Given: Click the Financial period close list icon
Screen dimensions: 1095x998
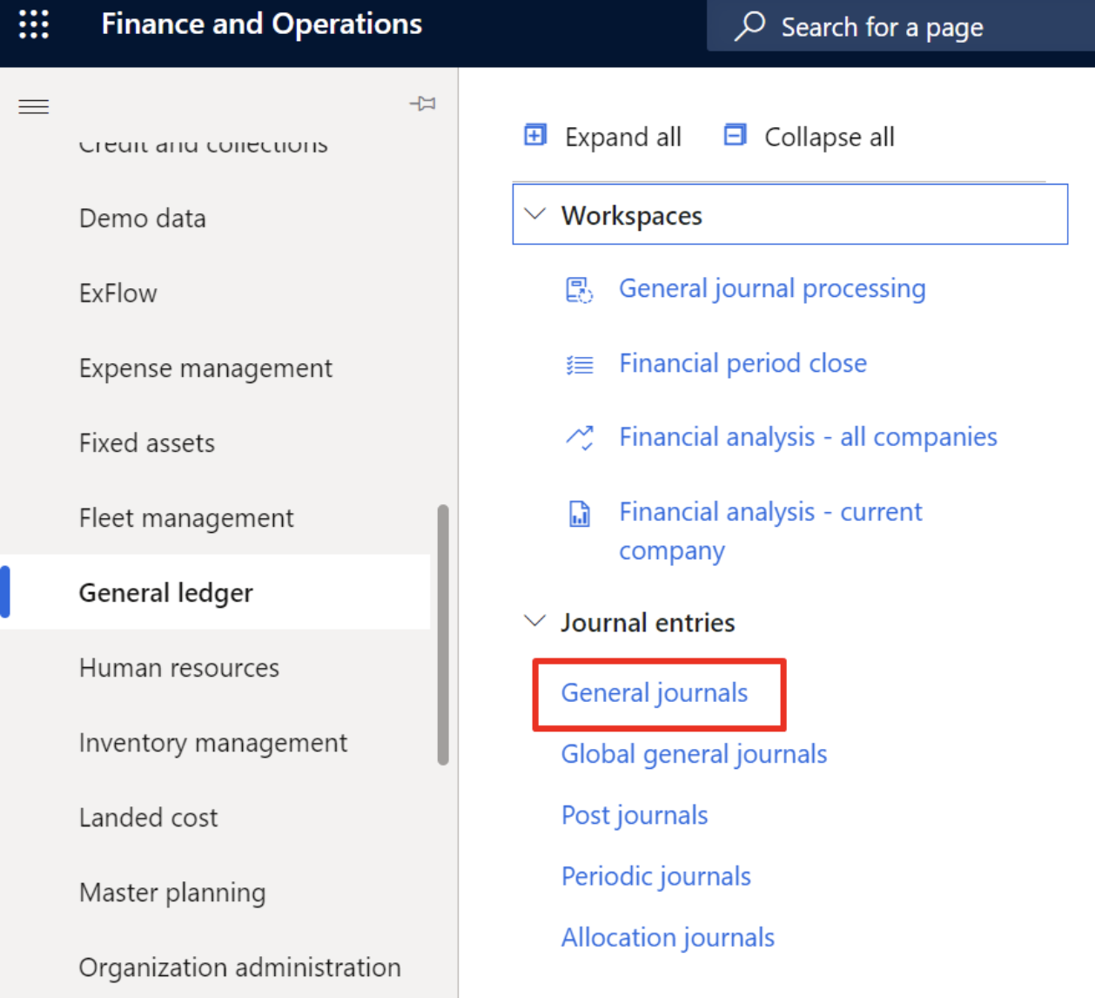Looking at the screenshot, I should coord(579,364).
